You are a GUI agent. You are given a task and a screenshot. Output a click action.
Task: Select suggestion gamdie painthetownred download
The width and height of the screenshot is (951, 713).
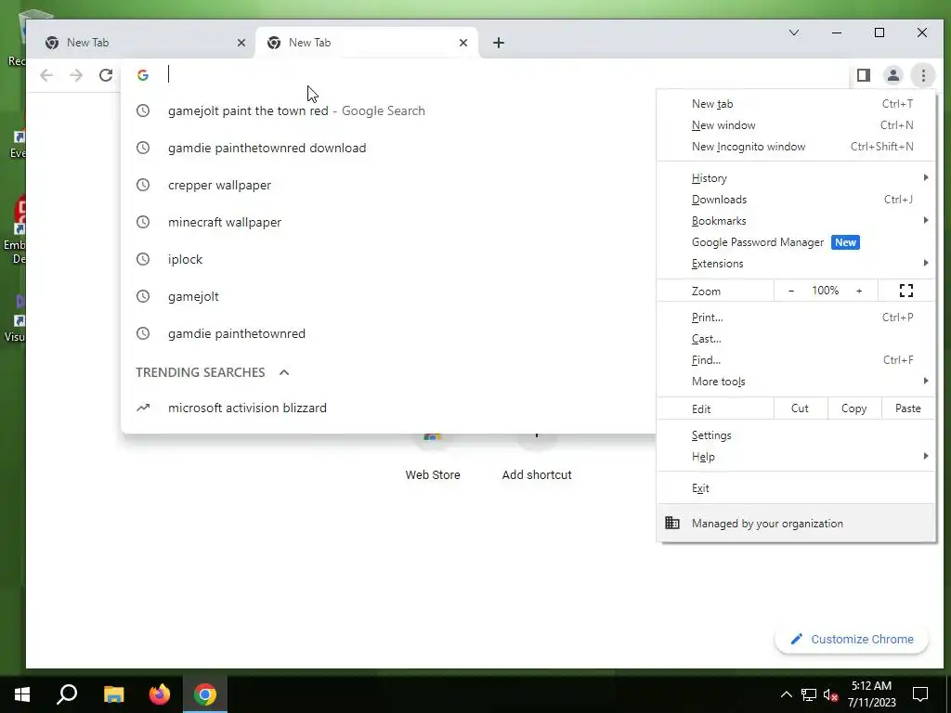(x=388, y=148)
